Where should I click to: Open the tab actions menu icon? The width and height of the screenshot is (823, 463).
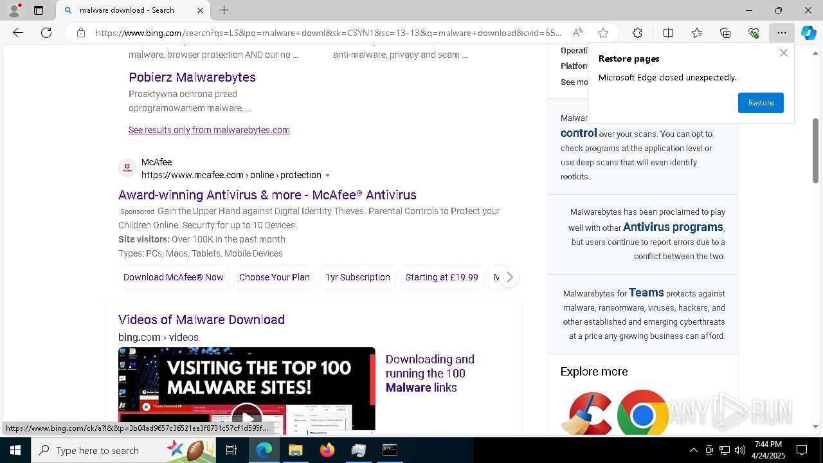39,10
